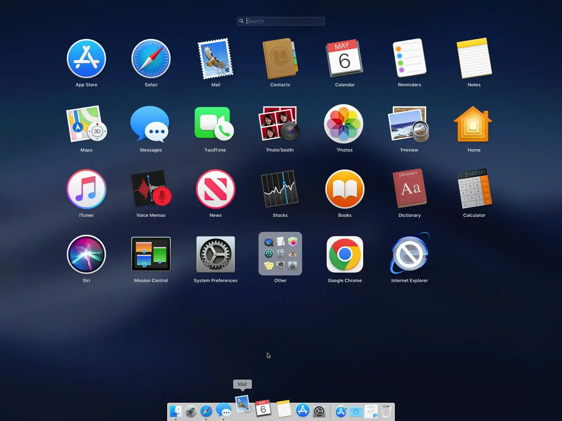Open the Voice Memos app
This screenshot has width=562, height=421.
[151, 189]
